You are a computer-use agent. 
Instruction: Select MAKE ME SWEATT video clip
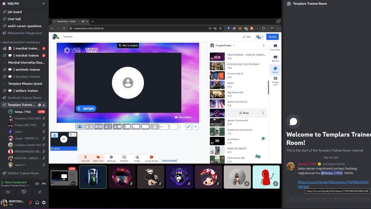click(x=238, y=150)
